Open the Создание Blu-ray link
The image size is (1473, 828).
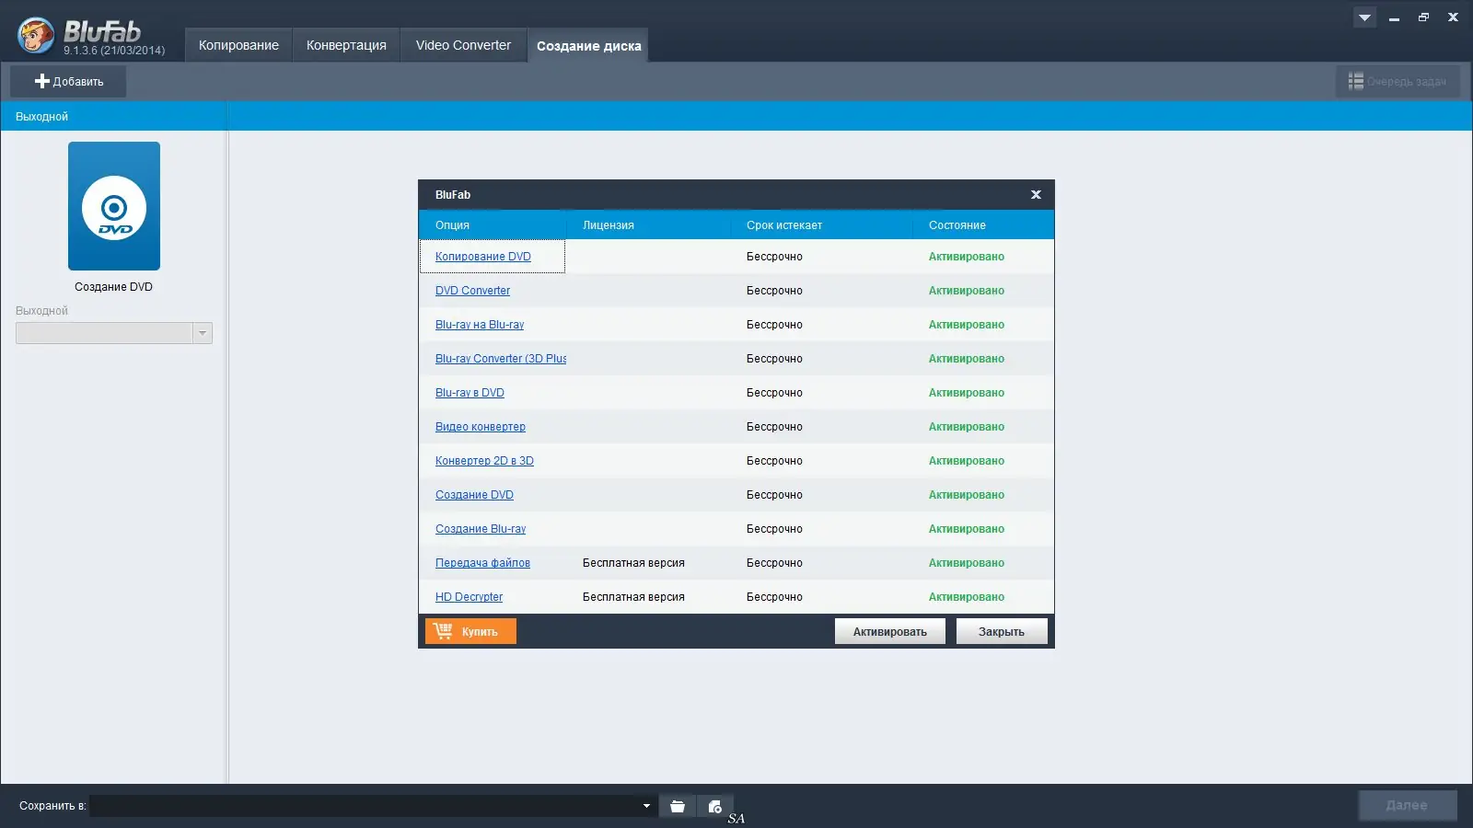click(481, 529)
